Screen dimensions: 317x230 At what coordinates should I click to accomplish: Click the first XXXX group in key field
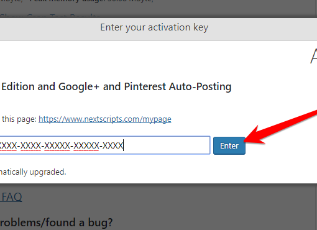pos(8,145)
